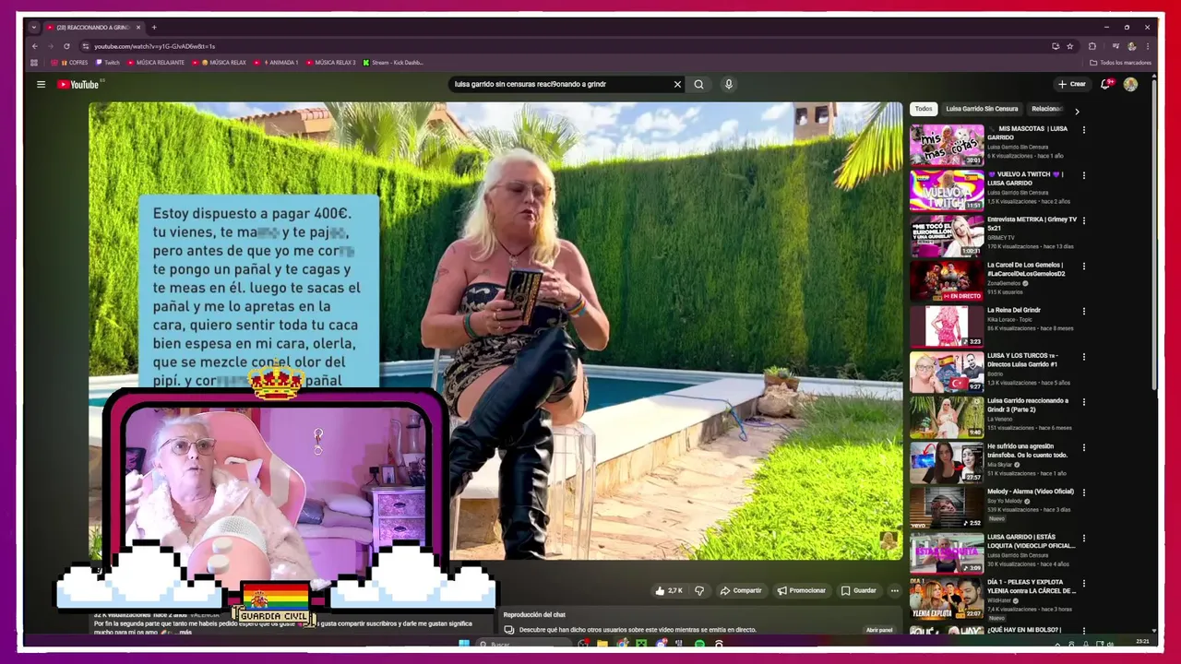Go to the YouTube home logo
This screenshot has height=664, width=1181.
[x=78, y=84]
